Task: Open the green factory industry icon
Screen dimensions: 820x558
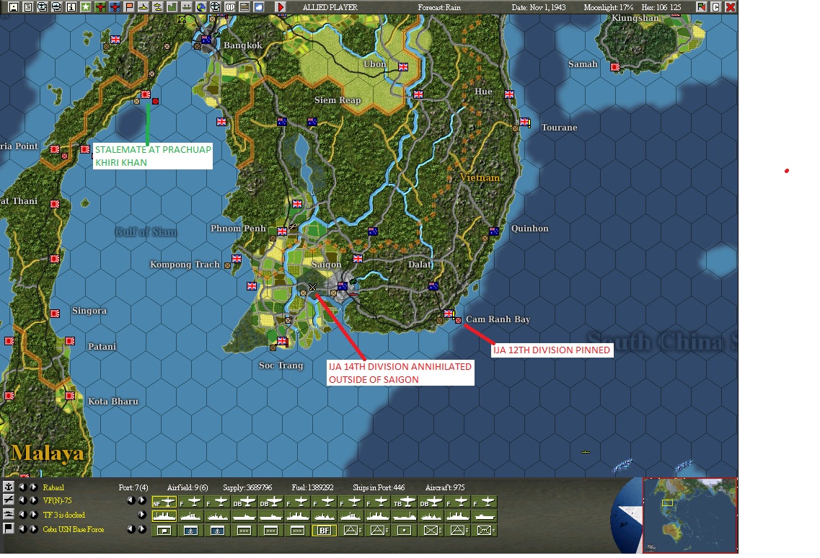Action: pos(172,6)
